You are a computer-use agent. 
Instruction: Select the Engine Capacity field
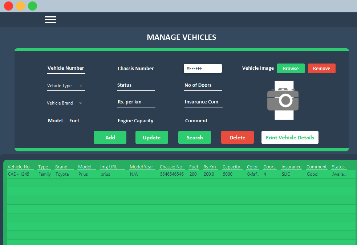[136, 121]
